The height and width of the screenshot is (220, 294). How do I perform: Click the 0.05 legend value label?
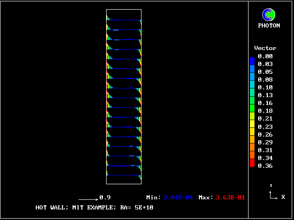tap(265, 71)
